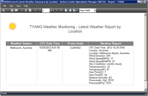The image size is (148, 96).
Task: Click the Temperature(C): 14 line
Action: (100, 67)
